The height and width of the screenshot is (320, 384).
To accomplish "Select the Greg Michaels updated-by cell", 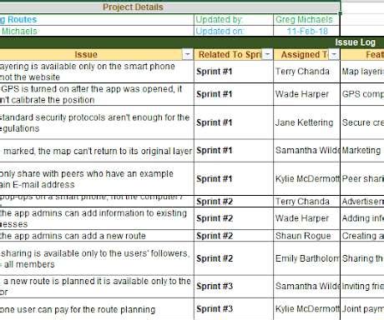I will (x=306, y=20).
